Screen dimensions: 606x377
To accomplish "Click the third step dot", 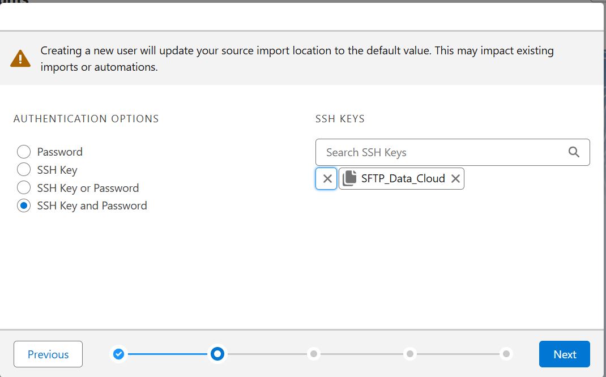I will click(x=313, y=354).
